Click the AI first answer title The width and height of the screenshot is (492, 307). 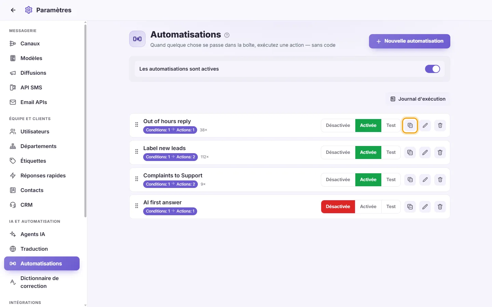162,203
